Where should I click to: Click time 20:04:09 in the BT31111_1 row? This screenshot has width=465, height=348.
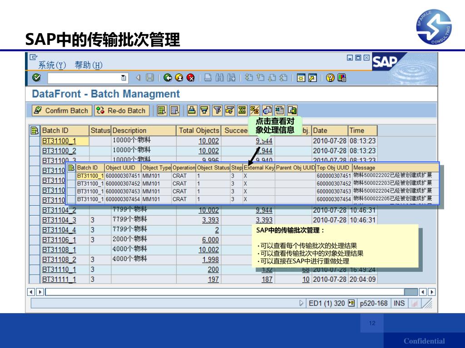363,279
